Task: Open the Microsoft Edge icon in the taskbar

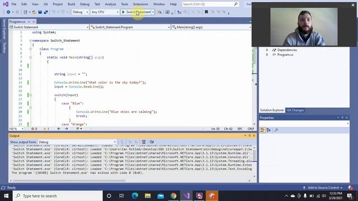Action: [x=135, y=196]
